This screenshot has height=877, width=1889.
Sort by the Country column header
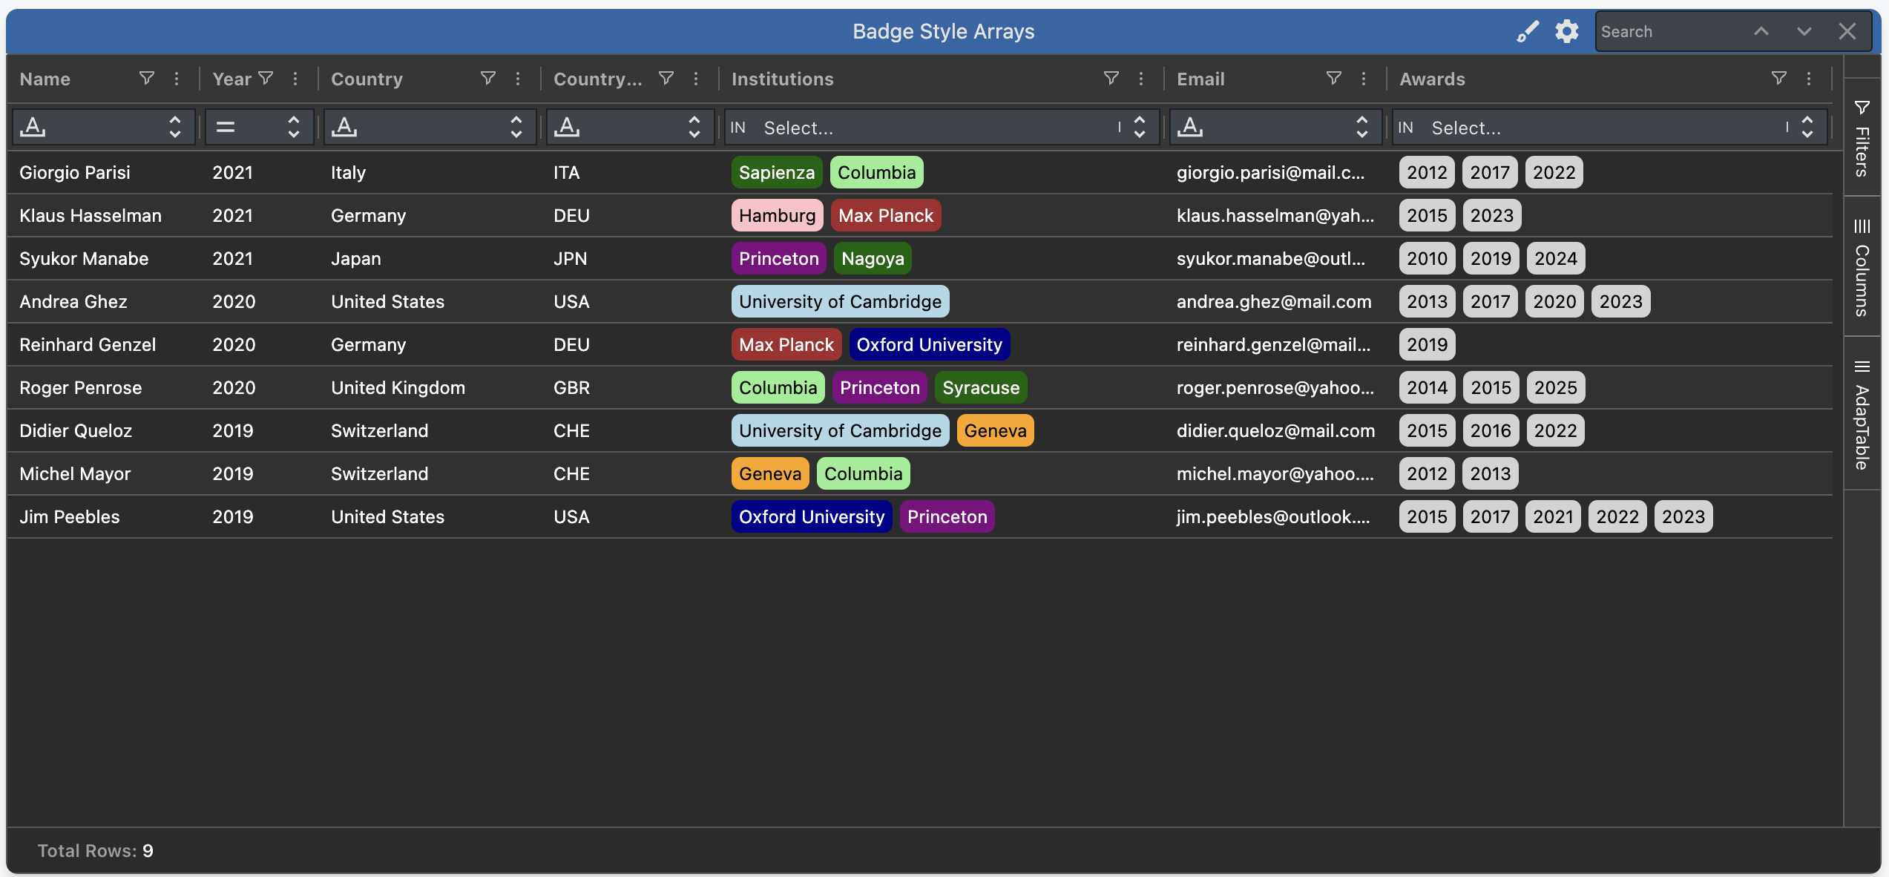(x=367, y=79)
